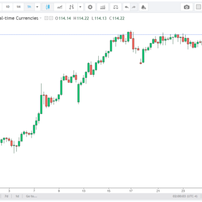The image size is (202, 202).
Task: Set range to 7d
Action: coord(6,196)
